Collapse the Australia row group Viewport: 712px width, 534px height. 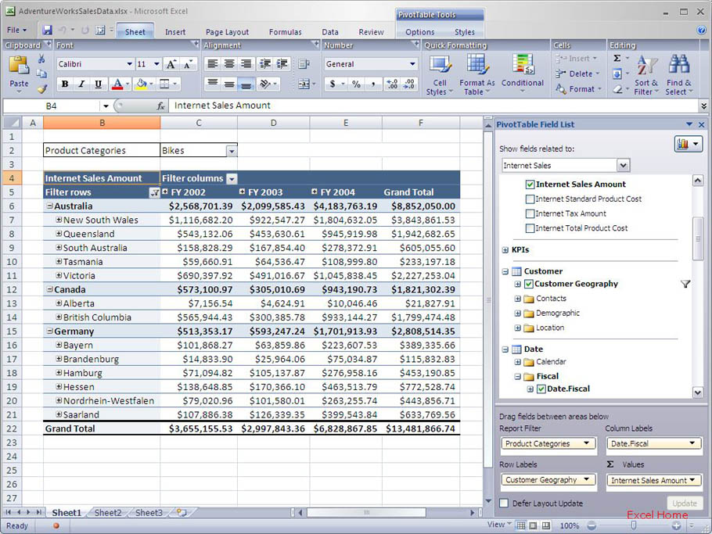tap(50, 206)
